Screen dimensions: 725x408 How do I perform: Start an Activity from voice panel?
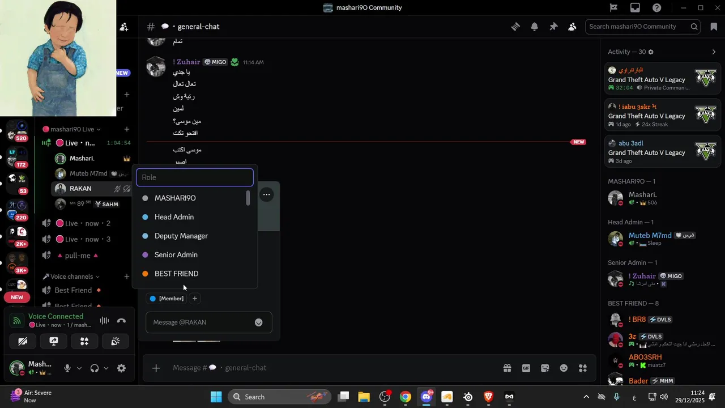[84, 341]
